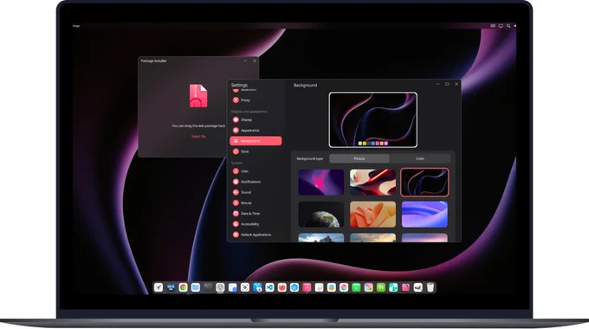Click Select file link in Package Installer
Viewport: 589px width, 329px height.
198,136
